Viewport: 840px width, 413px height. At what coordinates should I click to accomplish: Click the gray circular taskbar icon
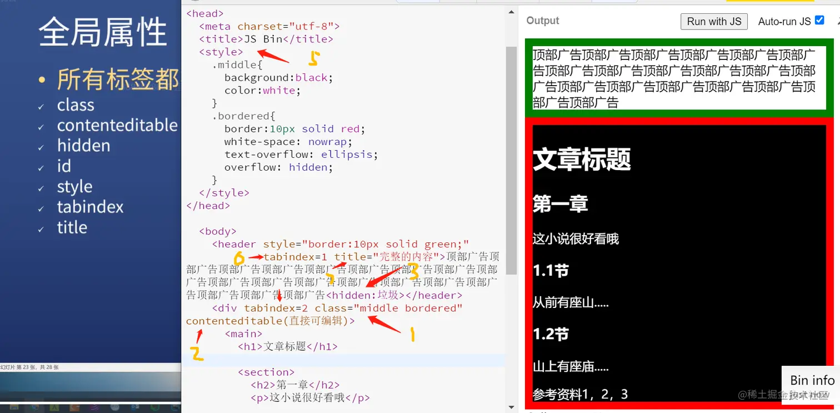[x=115, y=407]
